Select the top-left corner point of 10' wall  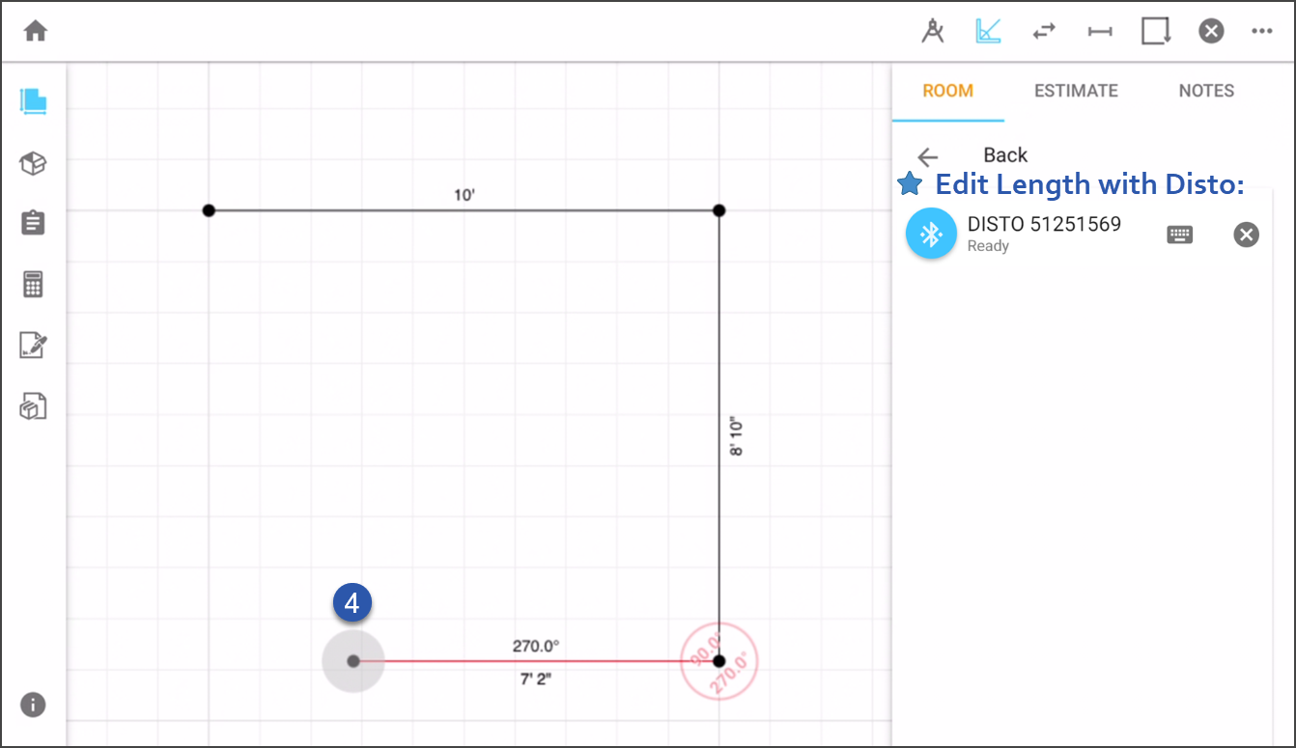(x=209, y=210)
